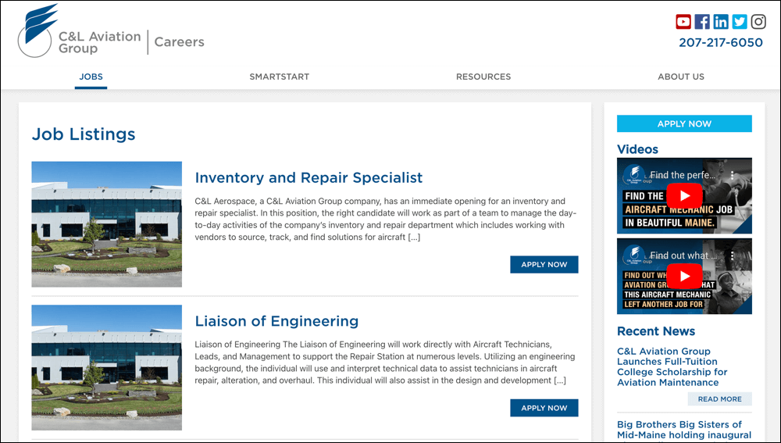The height and width of the screenshot is (443, 781).
Task: Click the sidebar light-blue Apply Now button
Action: (684, 123)
